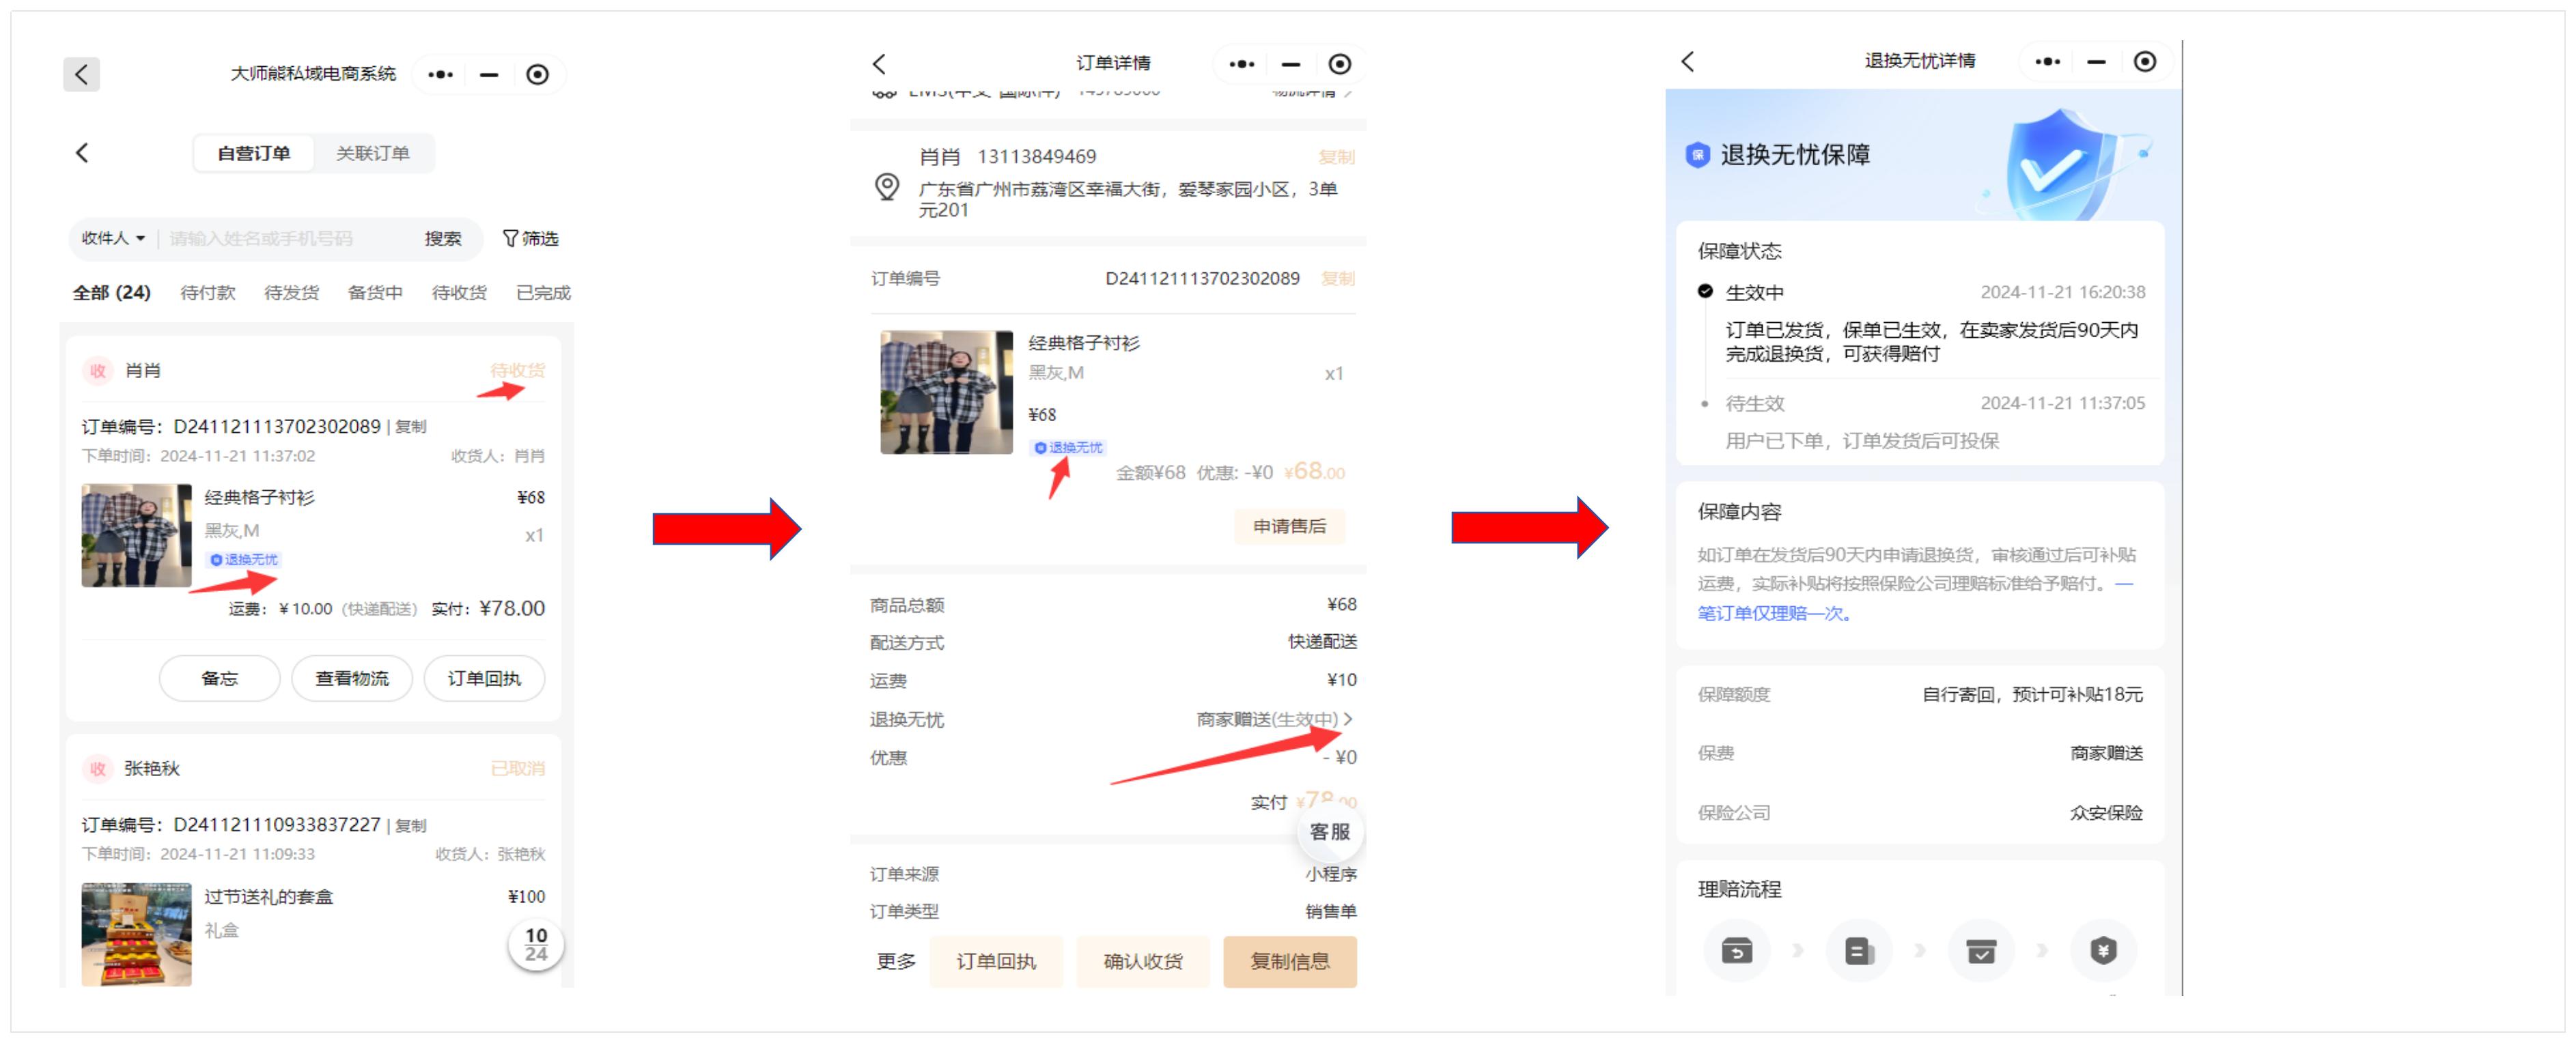Click the location pin icon beside address
Image resolution: width=2576 pixels, height=1043 pixels.
tap(886, 187)
